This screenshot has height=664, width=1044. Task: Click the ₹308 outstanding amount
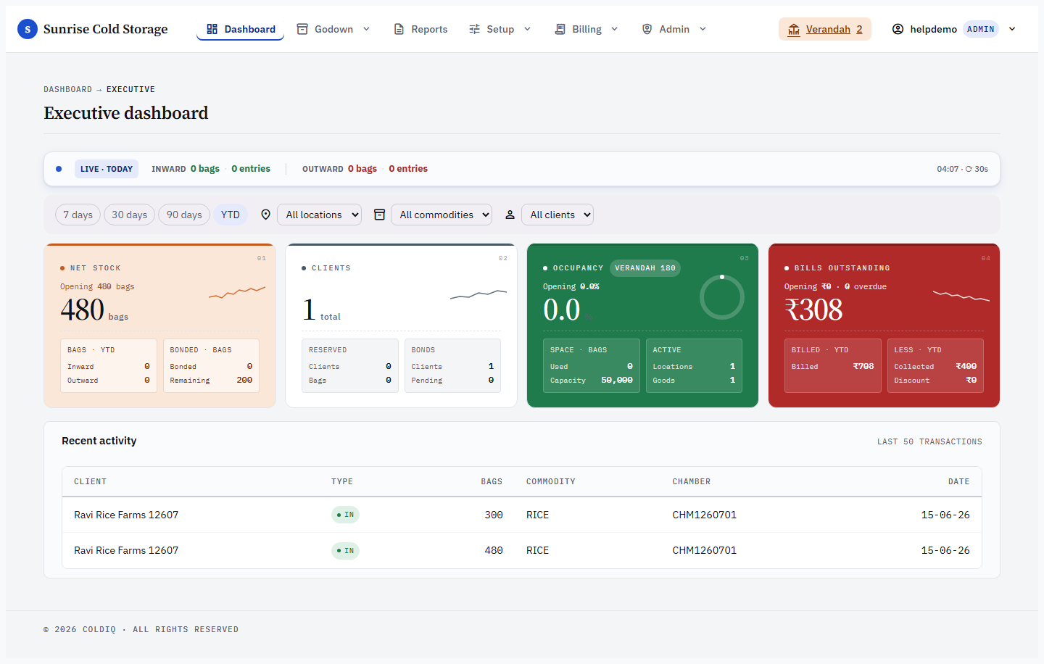click(x=813, y=310)
